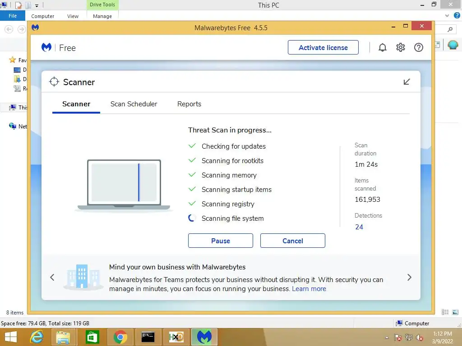Screen dimensions: 462x346
Task: Select Favorites in Explorer sidebar
Action: point(18,60)
